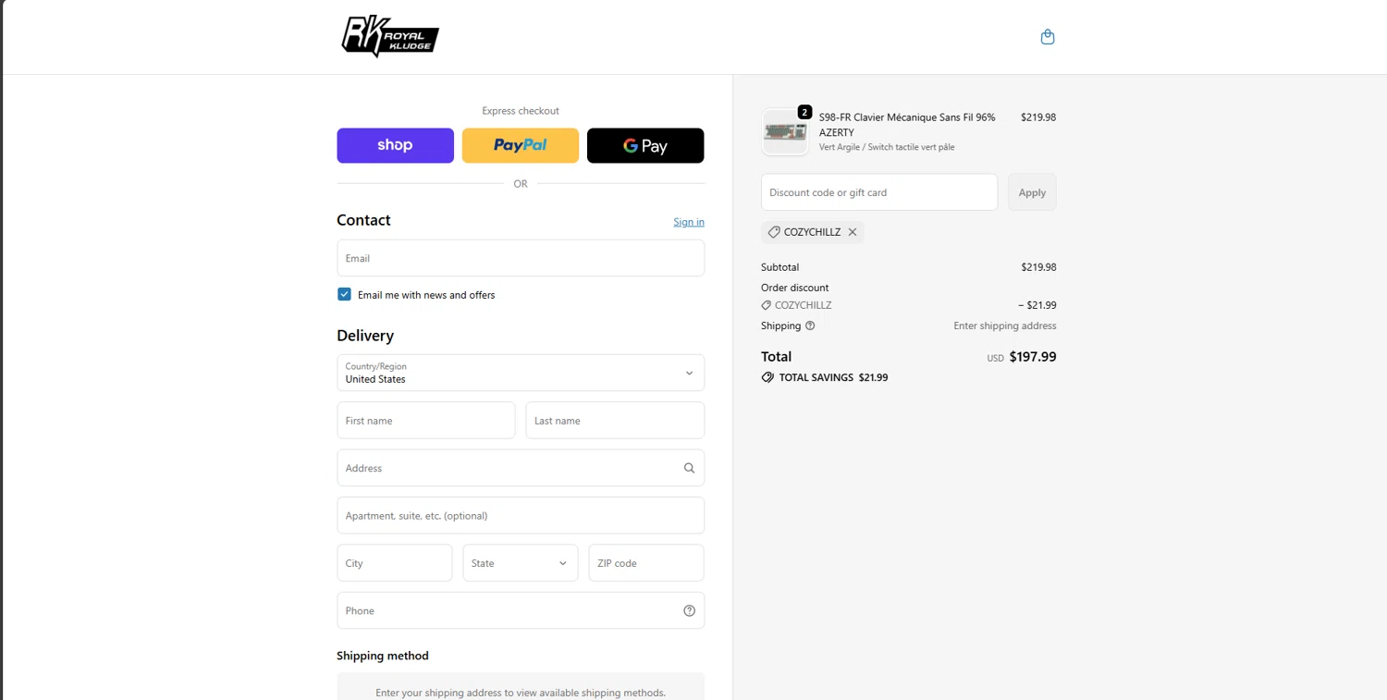The width and height of the screenshot is (1387, 700).
Task: Show phone number help tooltip icon
Action: point(689,610)
